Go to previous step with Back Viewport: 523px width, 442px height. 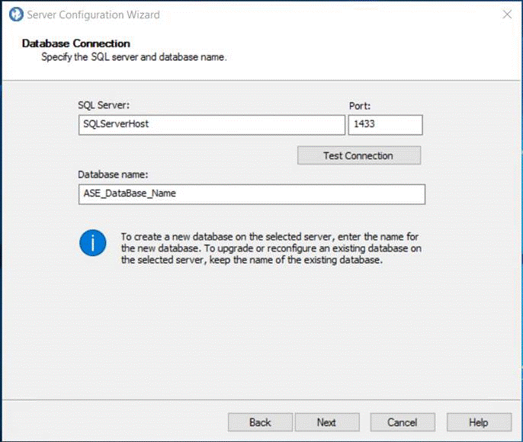coord(260,422)
